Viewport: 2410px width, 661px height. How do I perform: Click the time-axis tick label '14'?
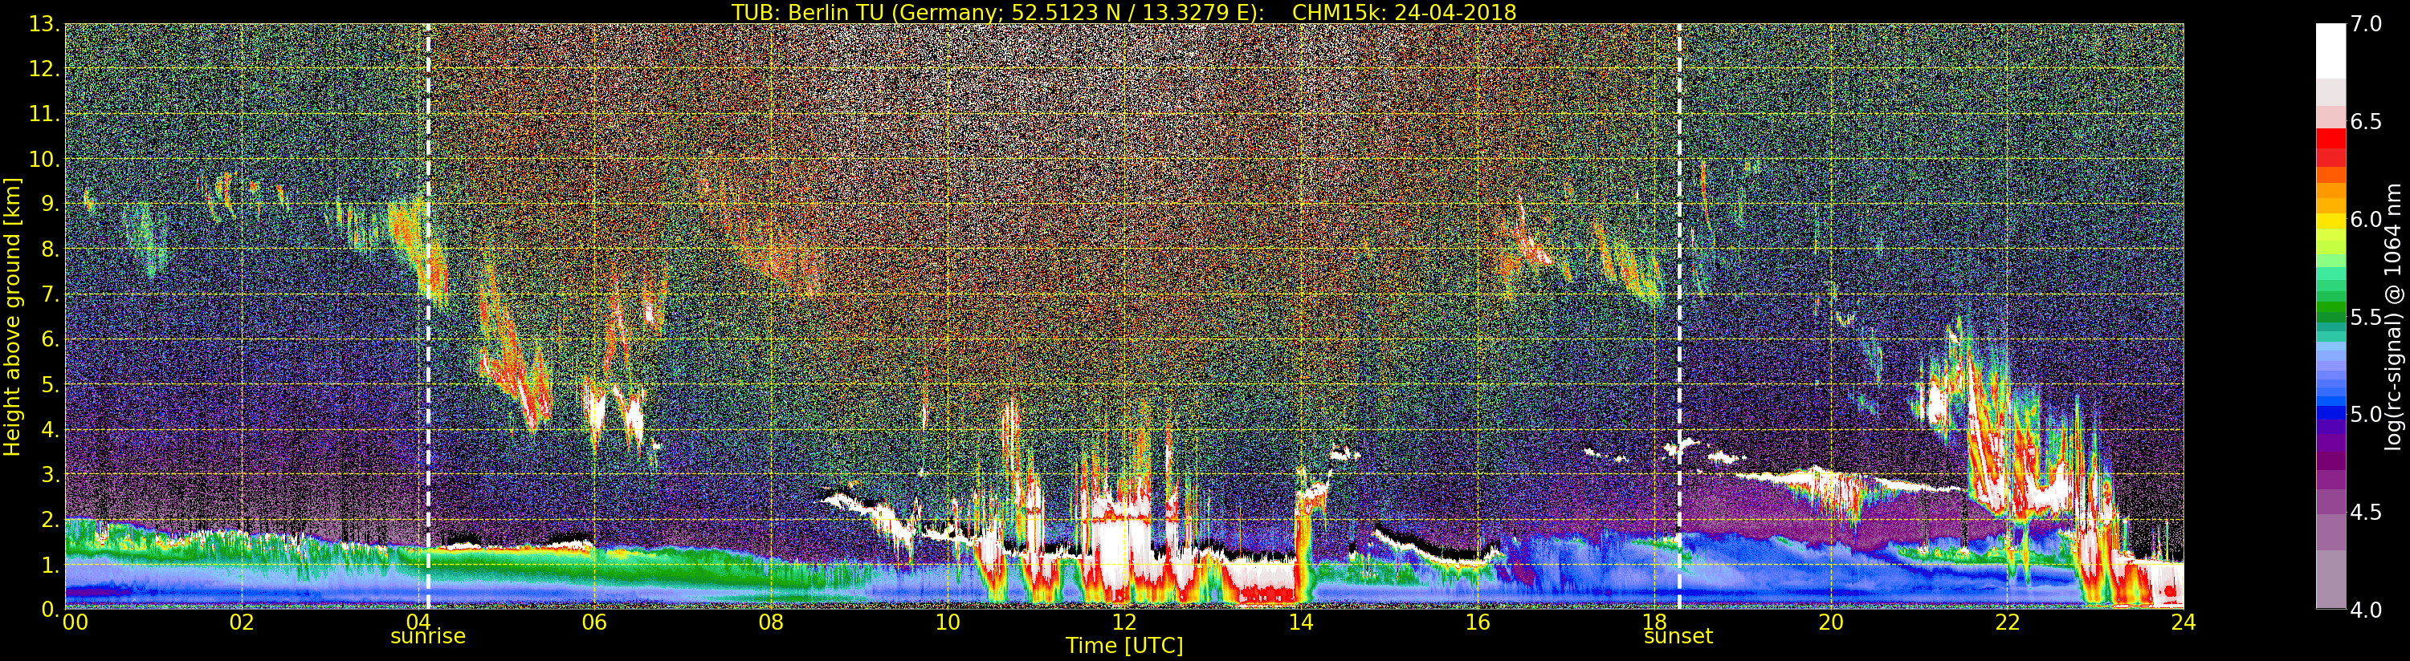(x=1300, y=622)
